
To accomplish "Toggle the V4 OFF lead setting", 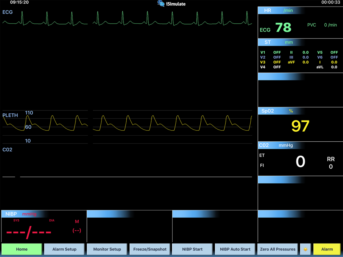I will coord(270,67).
